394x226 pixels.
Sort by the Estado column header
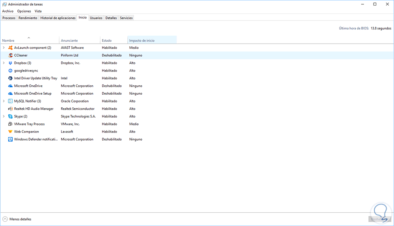coord(113,40)
